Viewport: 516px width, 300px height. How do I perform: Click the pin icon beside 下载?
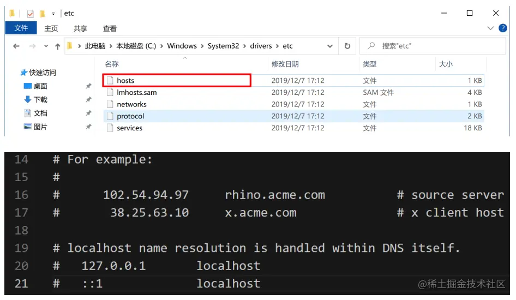(x=88, y=100)
